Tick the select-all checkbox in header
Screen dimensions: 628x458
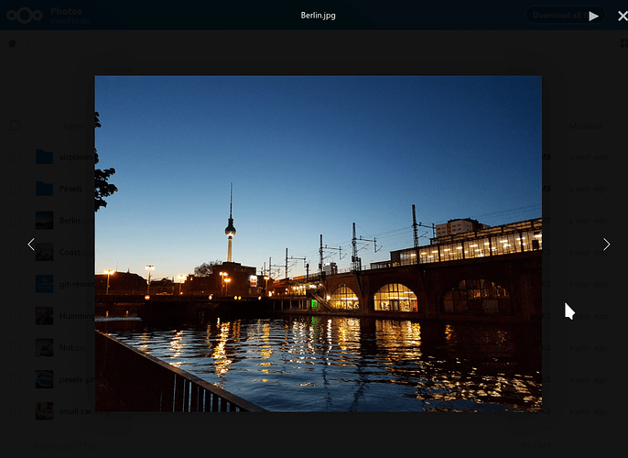16,125
